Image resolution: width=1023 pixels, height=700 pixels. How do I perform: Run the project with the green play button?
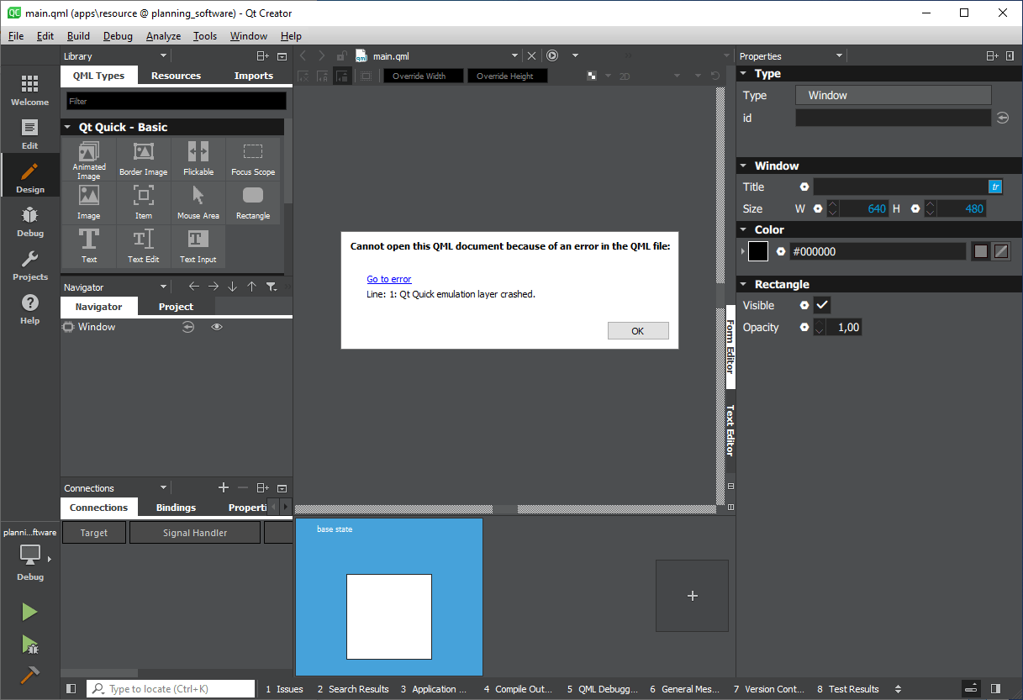(x=29, y=612)
